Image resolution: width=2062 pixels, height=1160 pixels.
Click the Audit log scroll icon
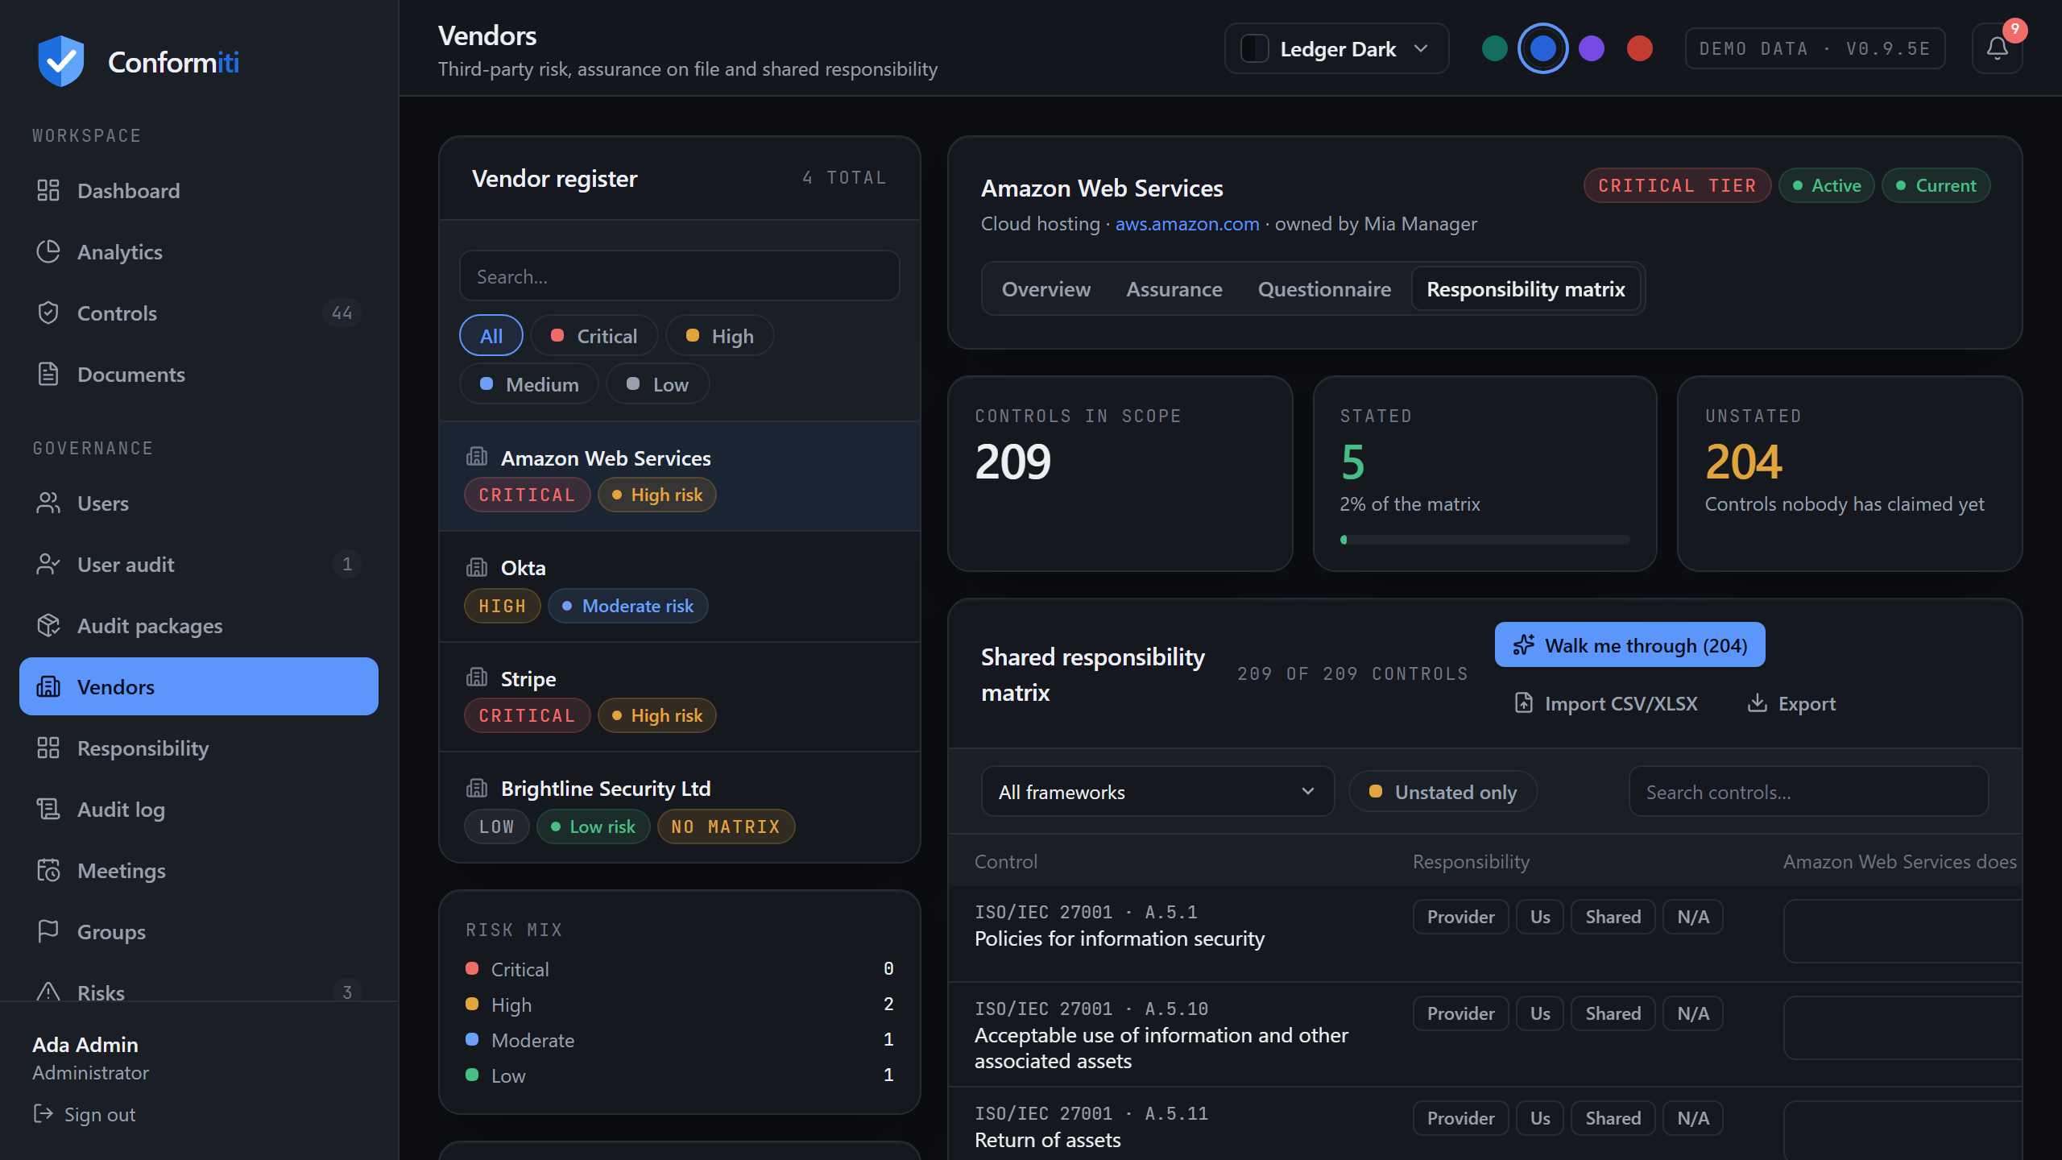click(x=48, y=809)
